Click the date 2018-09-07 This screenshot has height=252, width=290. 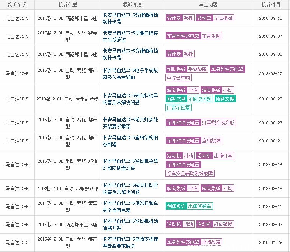[270, 36]
